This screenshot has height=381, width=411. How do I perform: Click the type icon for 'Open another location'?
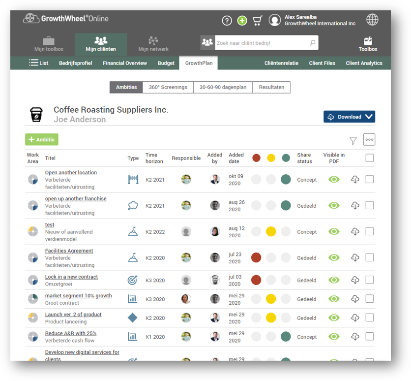coord(133,180)
